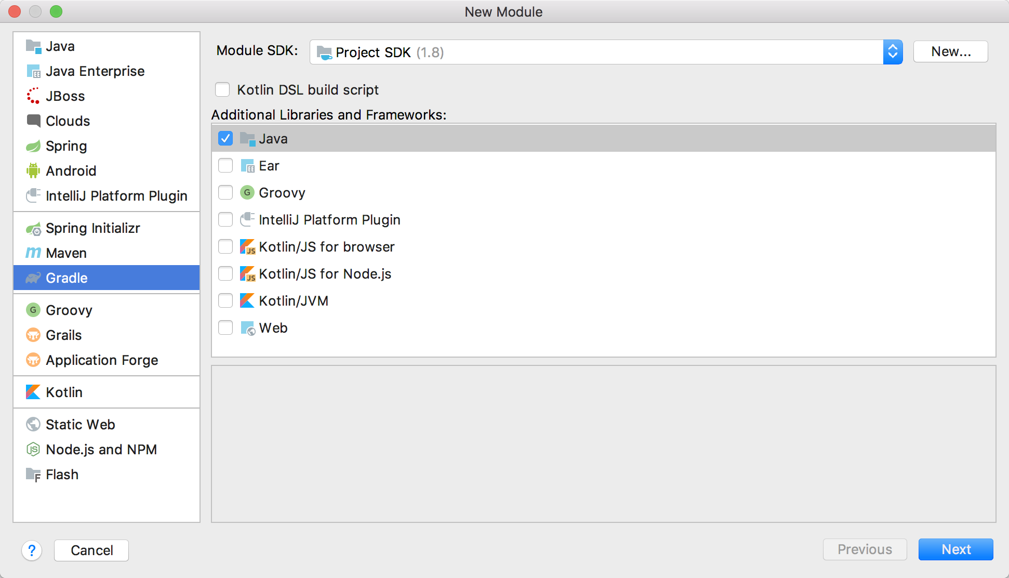Select the Android module type label

tap(71, 171)
